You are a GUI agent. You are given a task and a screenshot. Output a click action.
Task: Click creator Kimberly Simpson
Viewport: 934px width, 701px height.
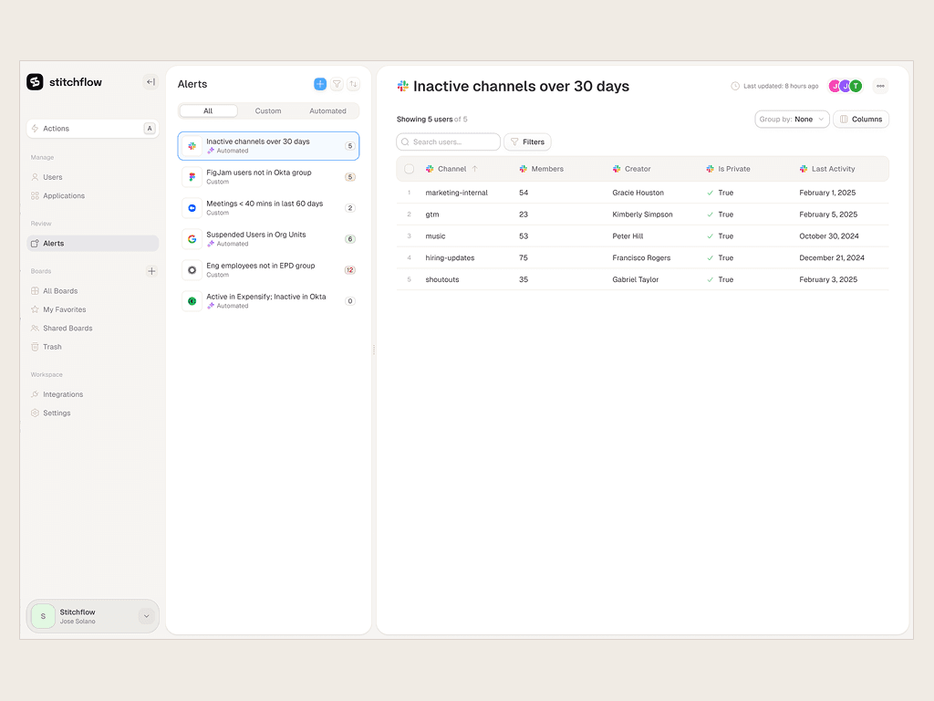tap(642, 214)
